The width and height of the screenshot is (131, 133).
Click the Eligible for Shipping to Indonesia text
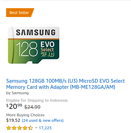pos(37,100)
